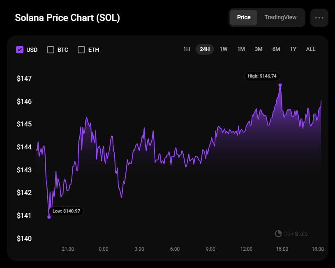Click the Low: $140.97 label
The height and width of the screenshot is (268, 335).
coord(66,211)
